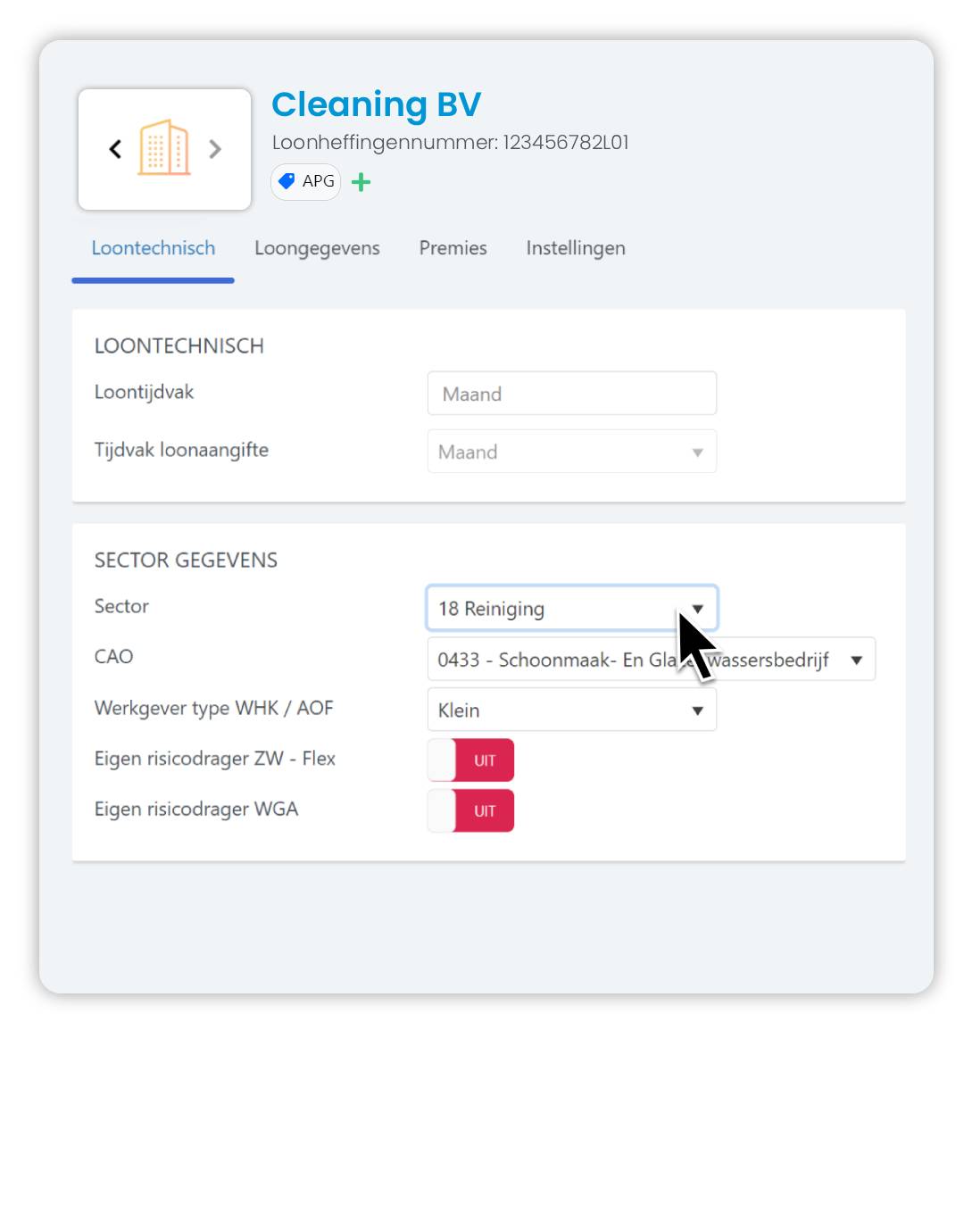Screen dimensions: 964x1205
Task: Select the Loontechnisch tab
Action: 154,248
